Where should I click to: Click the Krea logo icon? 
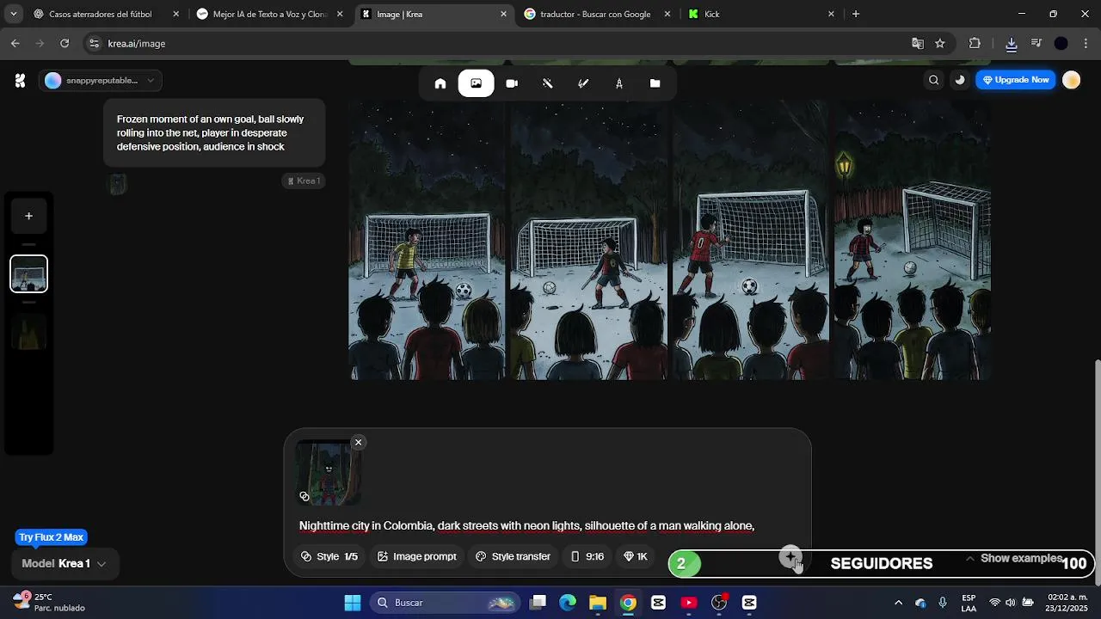pyautogui.click(x=20, y=81)
